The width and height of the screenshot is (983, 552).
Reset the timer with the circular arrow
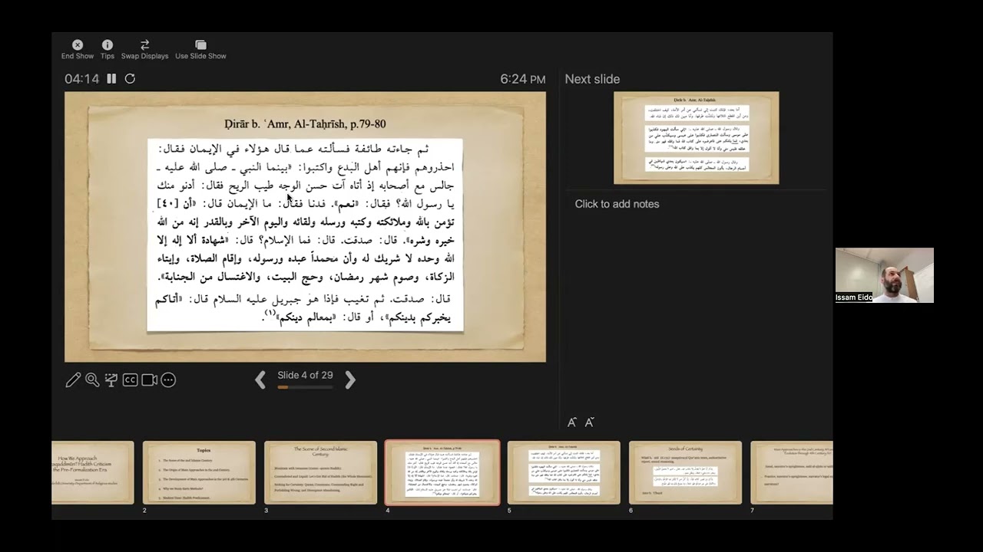(130, 79)
